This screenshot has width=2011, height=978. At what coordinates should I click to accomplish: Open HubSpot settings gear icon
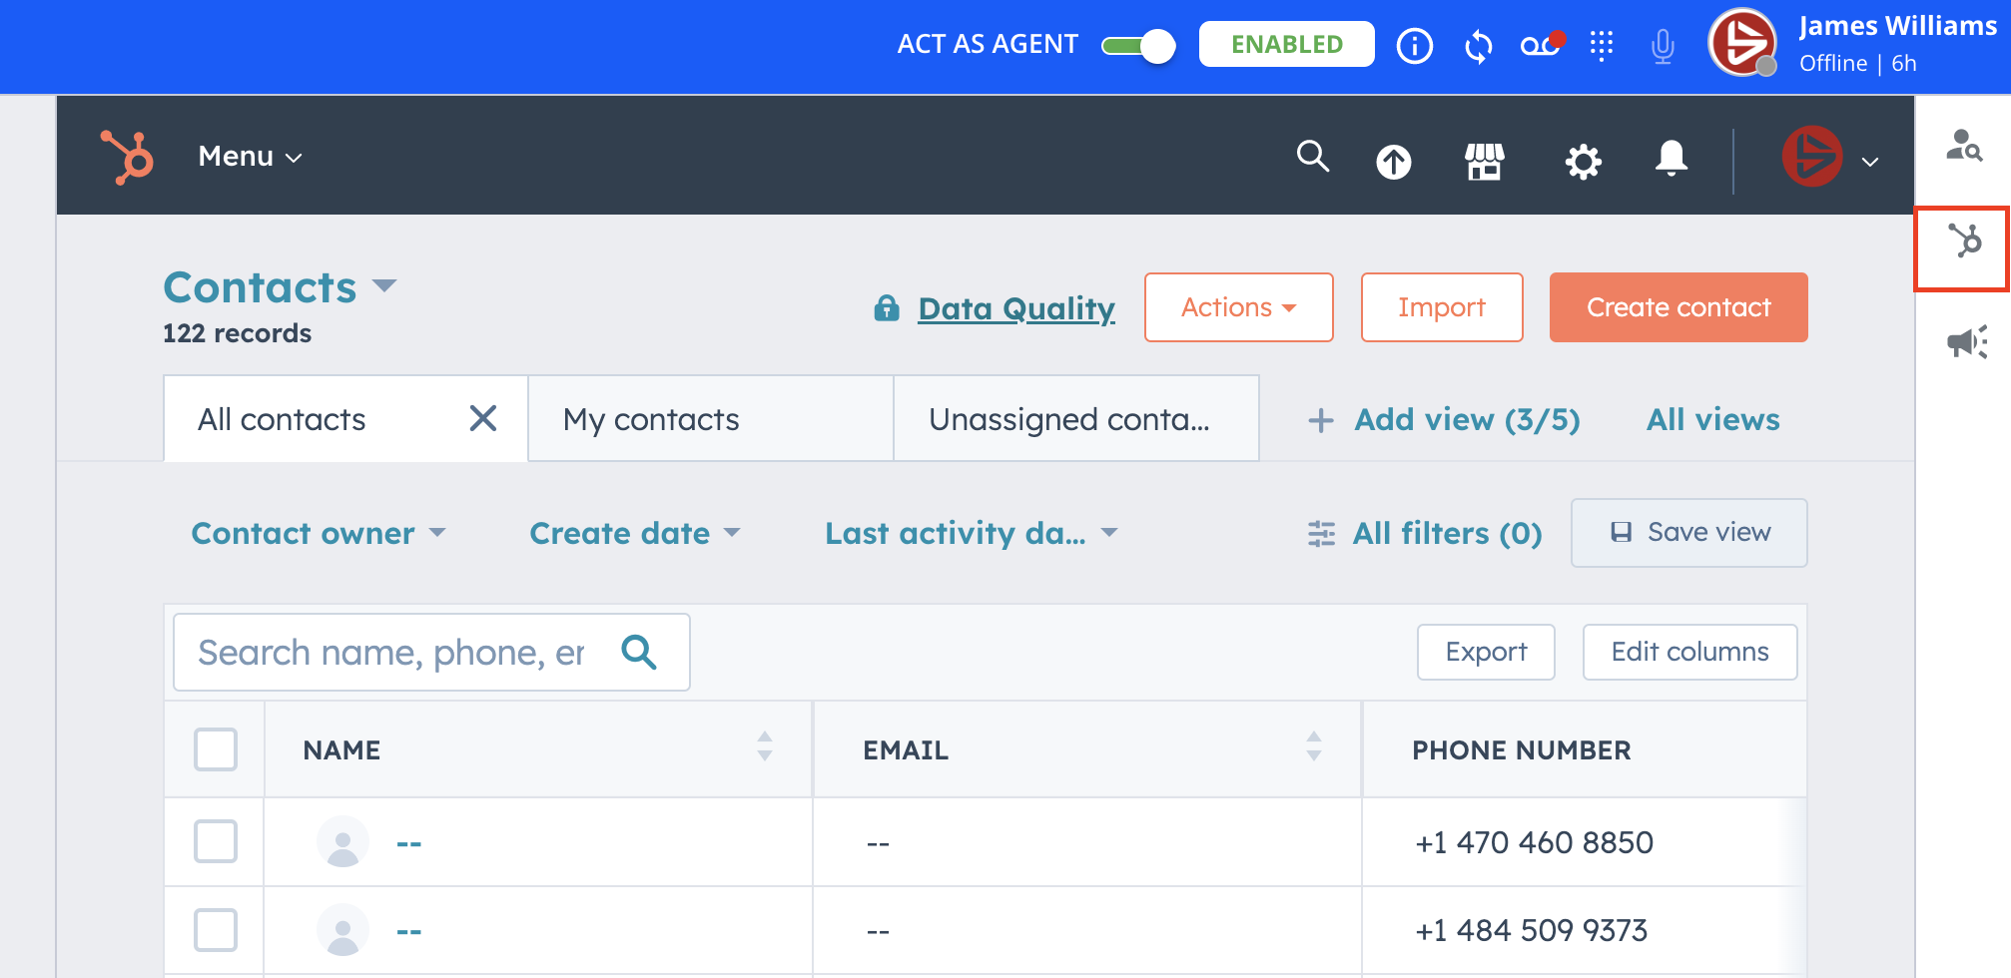[1583, 161]
